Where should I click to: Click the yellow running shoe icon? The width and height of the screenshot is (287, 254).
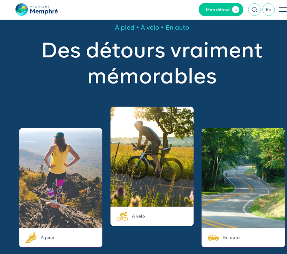coord(31,238)
